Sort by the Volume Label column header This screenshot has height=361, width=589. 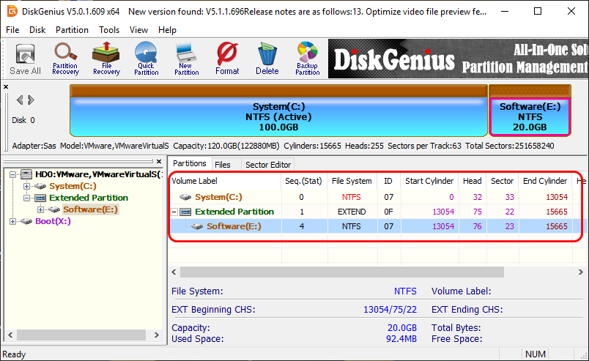tap(225, 181)
